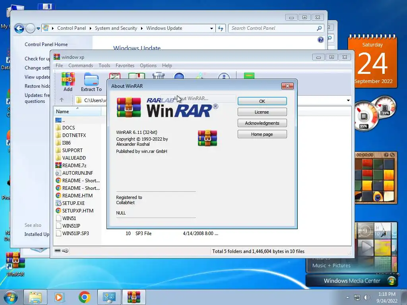The width and height of the screenshot is (407, 305).
Task: Select the DOCS folder
Action: [x=65, y=127]
